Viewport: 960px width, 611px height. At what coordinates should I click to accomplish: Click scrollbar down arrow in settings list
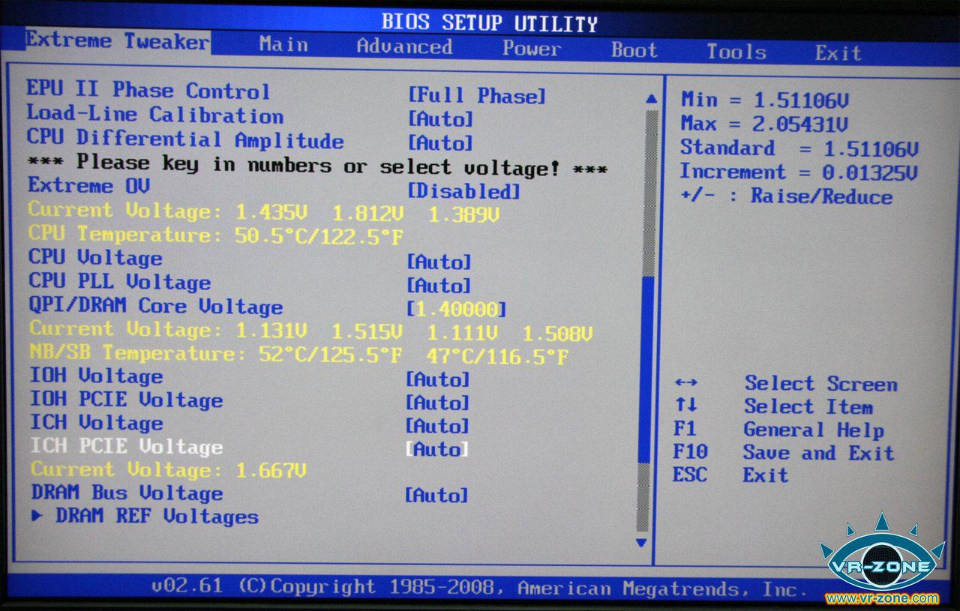642,542
